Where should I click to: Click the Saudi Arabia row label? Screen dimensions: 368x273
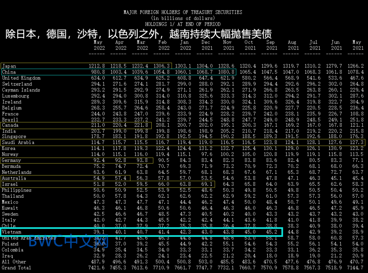point(18,142)
